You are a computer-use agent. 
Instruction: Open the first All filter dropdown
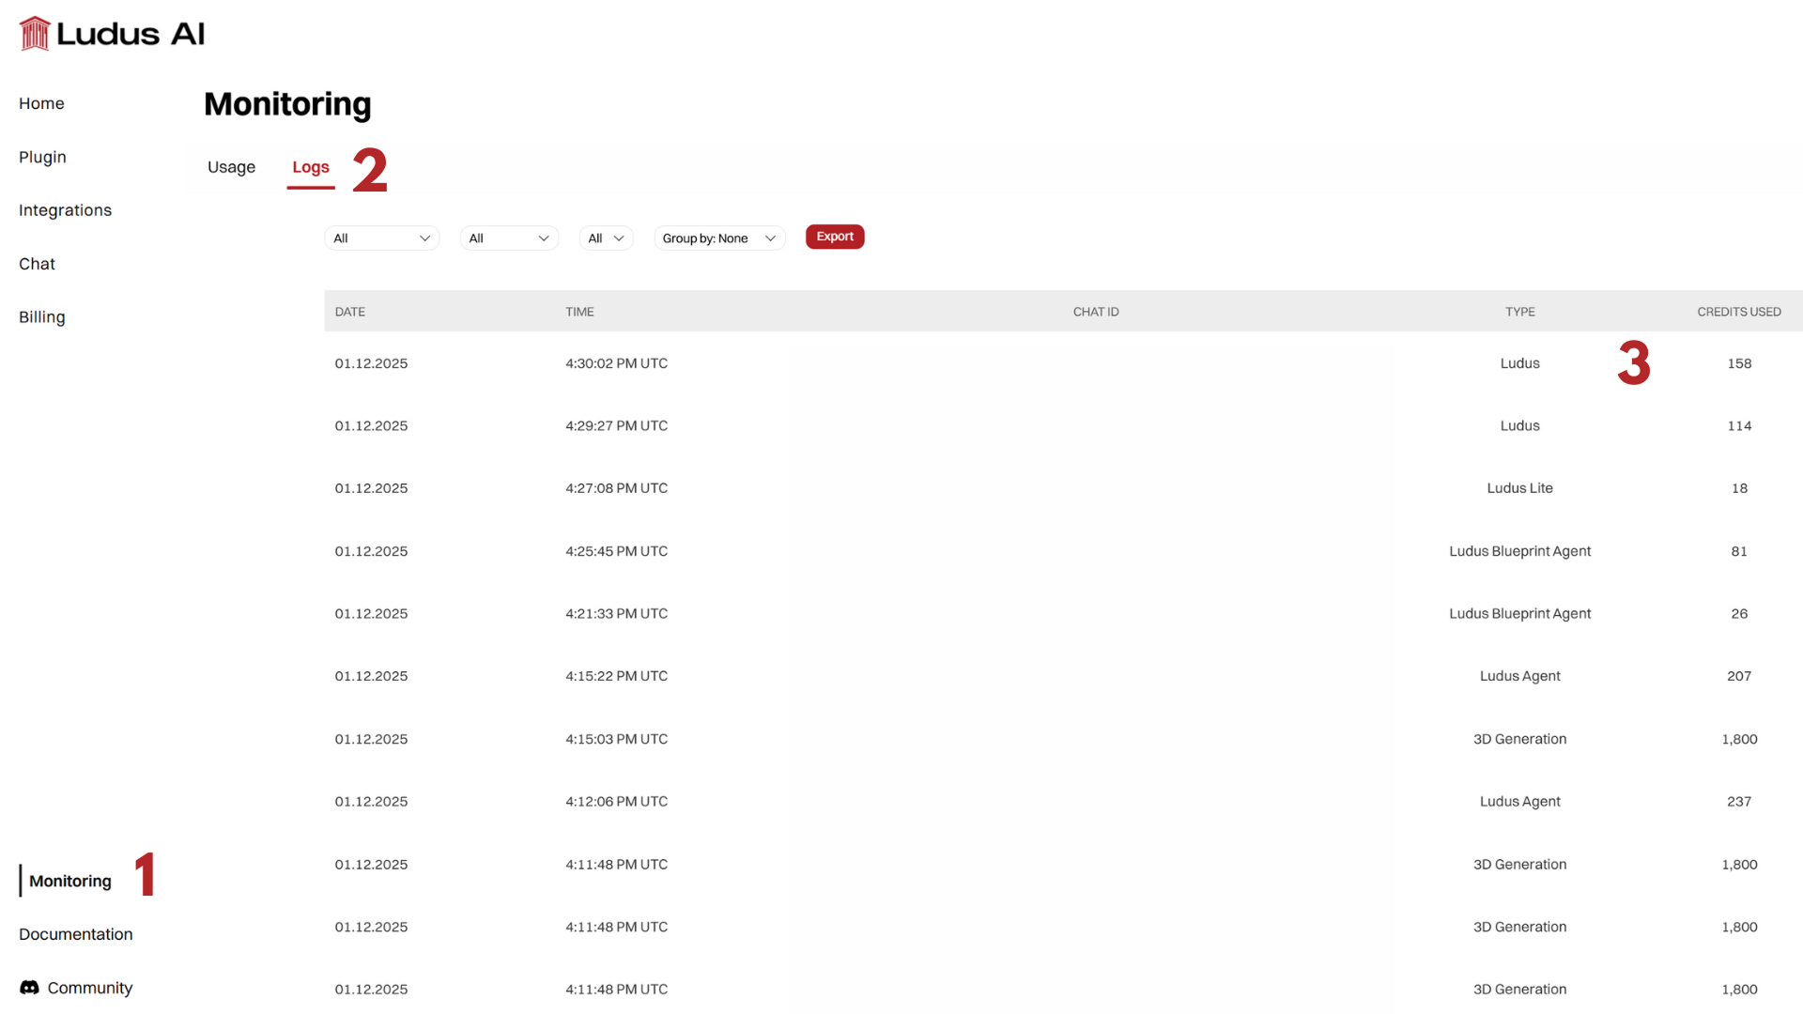(x=382, y=238)
